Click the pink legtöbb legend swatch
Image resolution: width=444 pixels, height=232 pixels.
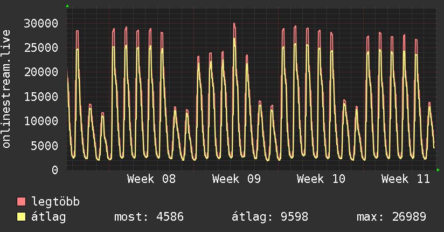21,201
